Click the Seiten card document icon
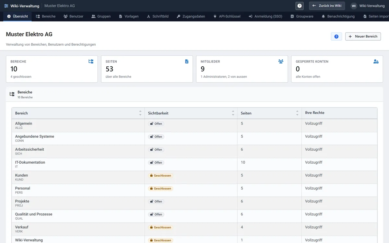 (x=187, y=61)
